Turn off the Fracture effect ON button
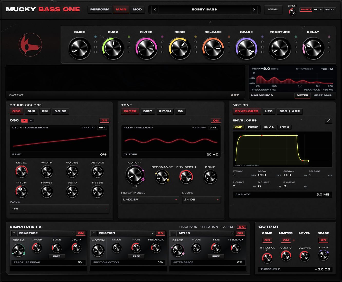Image resolution: width=342 pixels, height=282 pixels. coord(81,233)
